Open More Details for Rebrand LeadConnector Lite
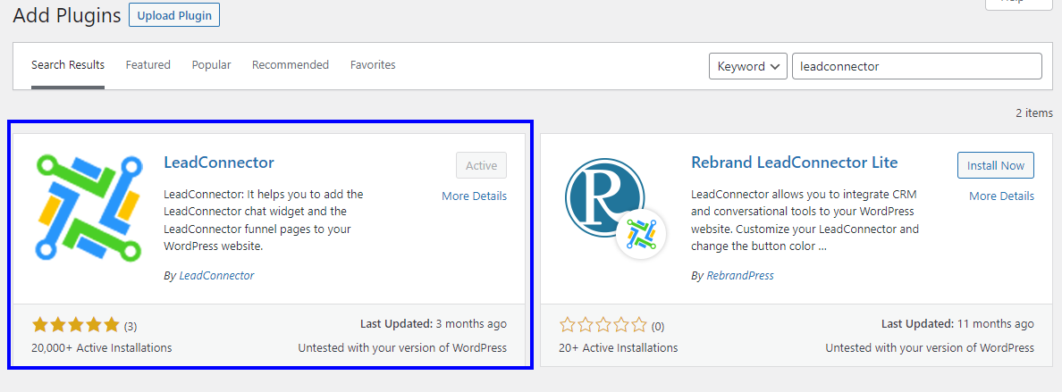 pyautogui.click(x=1002, y=196)
